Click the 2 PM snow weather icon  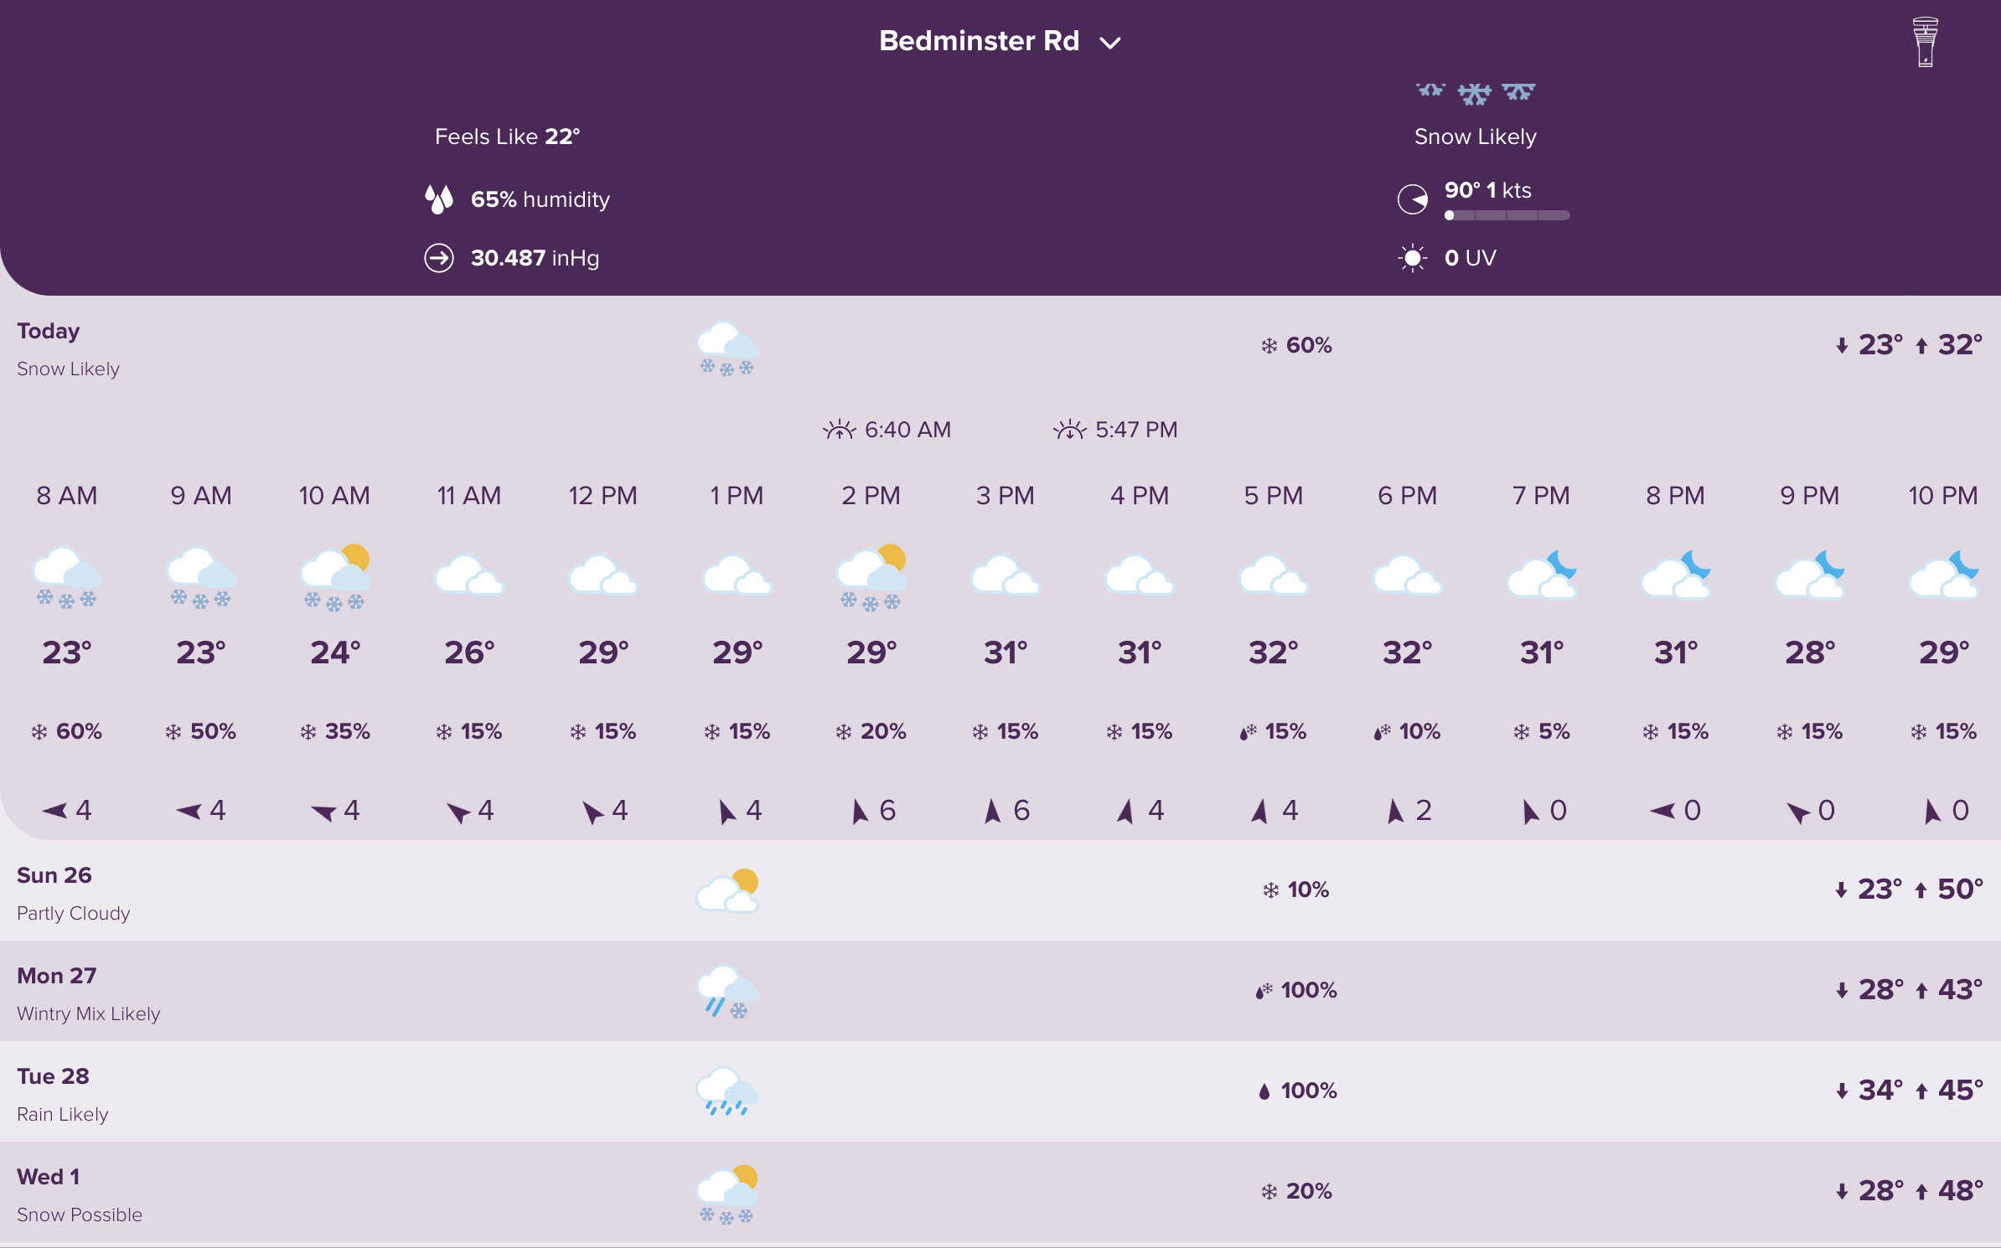click(x=871, y=578)
